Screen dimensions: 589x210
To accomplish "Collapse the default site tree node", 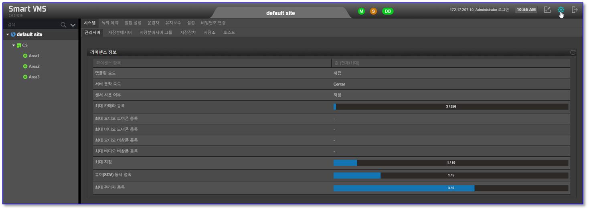I will point(8,34).
